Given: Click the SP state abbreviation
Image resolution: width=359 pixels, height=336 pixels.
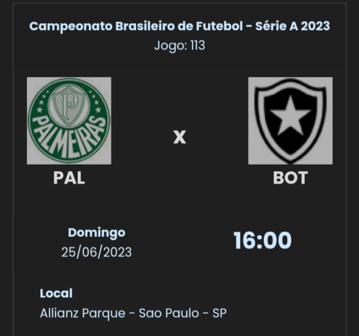Looking at the screenshot, I should [220, 313].
